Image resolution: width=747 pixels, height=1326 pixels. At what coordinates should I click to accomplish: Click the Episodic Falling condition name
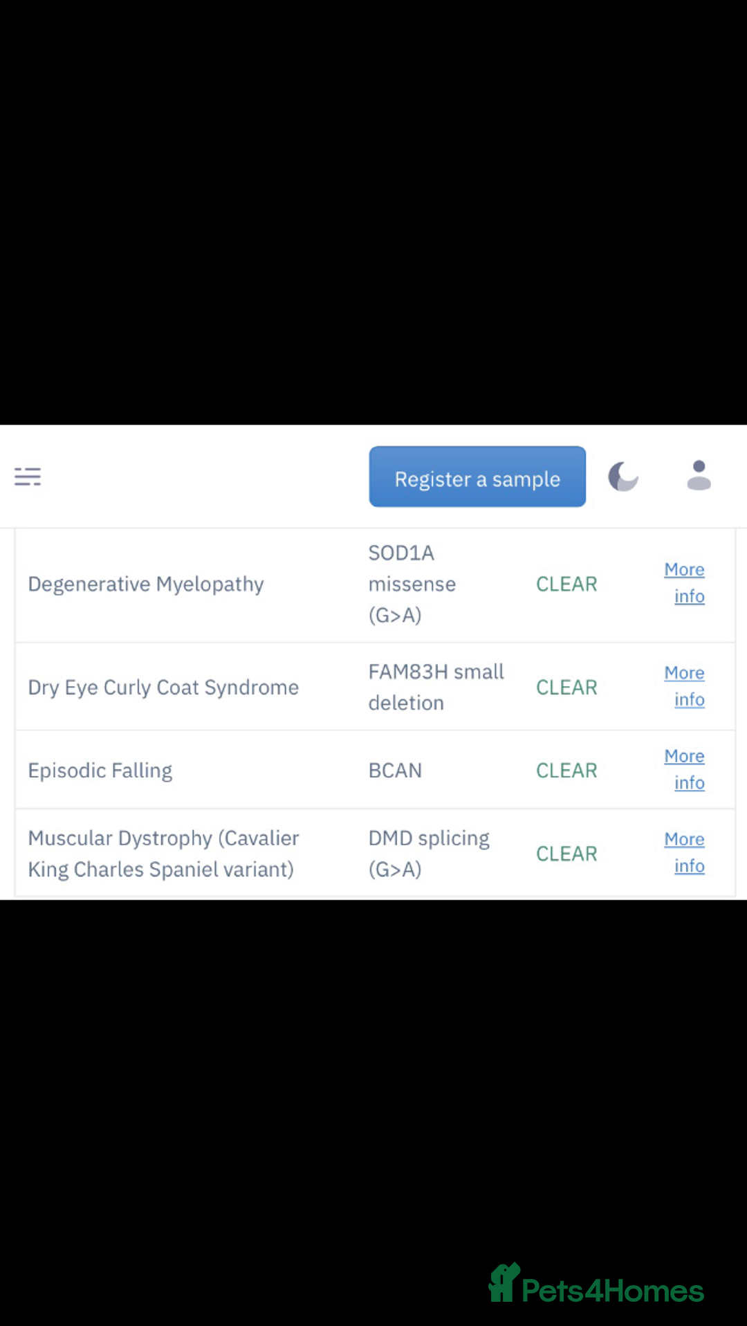100,771
